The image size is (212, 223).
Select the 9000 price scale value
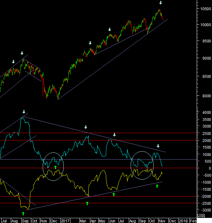pos(207,58)
